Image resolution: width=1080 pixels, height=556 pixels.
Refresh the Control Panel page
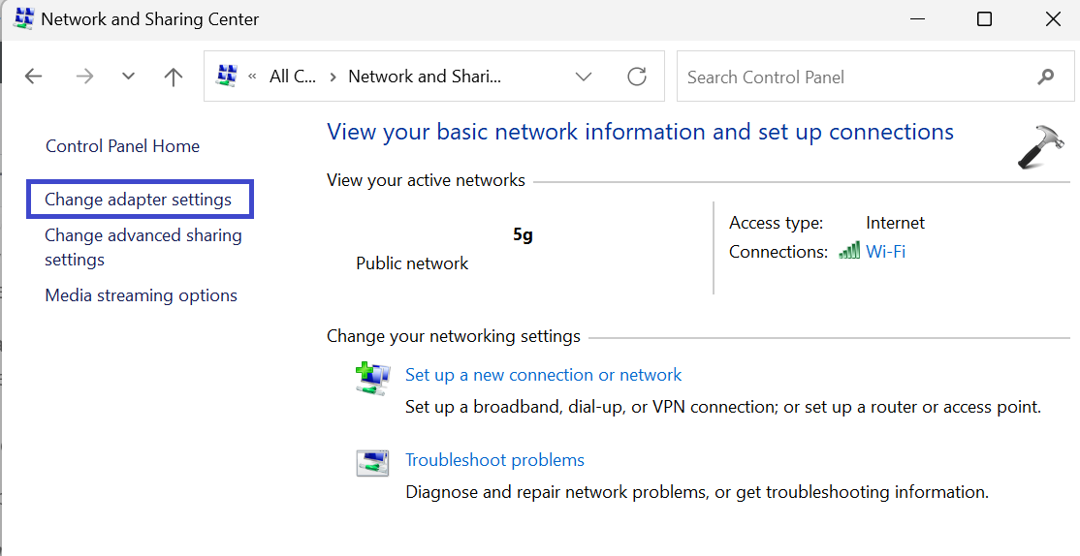click(x=637, y=77)
